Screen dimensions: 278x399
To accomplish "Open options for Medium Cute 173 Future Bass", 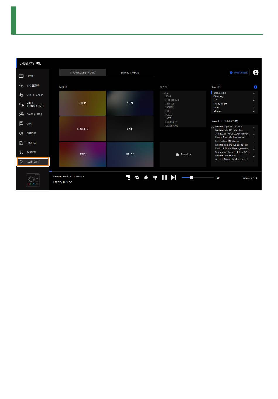I will coord(254,130).
